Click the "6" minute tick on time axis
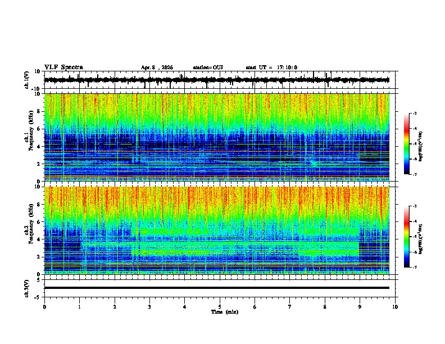This screenshot has height=344, width=445. pos(255,307)
